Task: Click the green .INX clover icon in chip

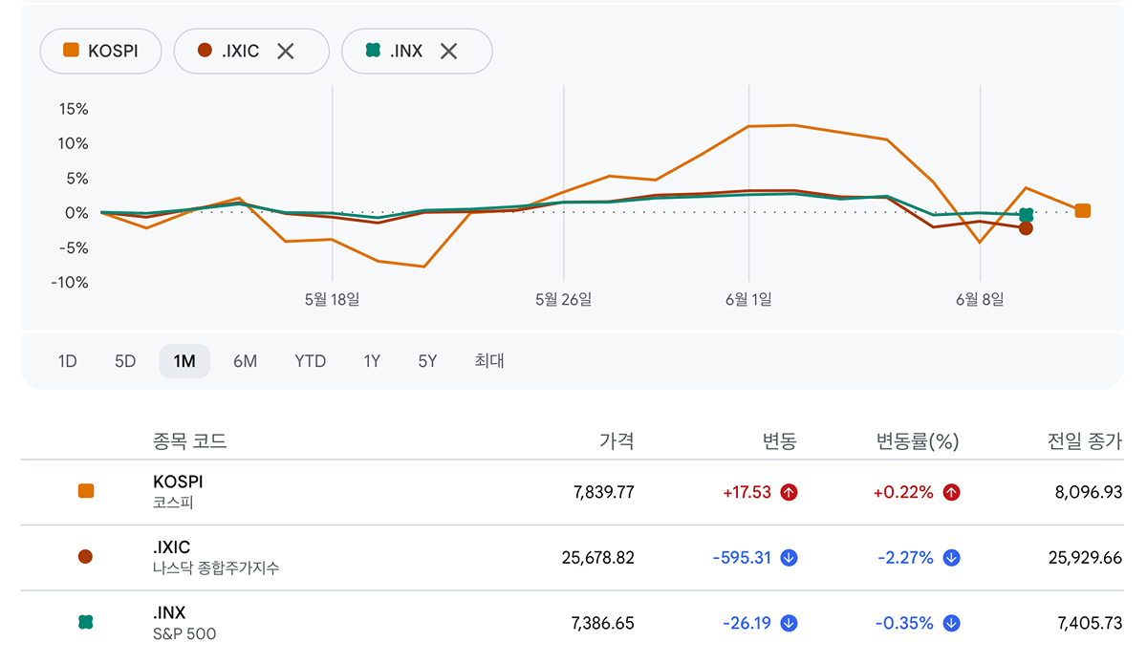Action: (373, 52)
